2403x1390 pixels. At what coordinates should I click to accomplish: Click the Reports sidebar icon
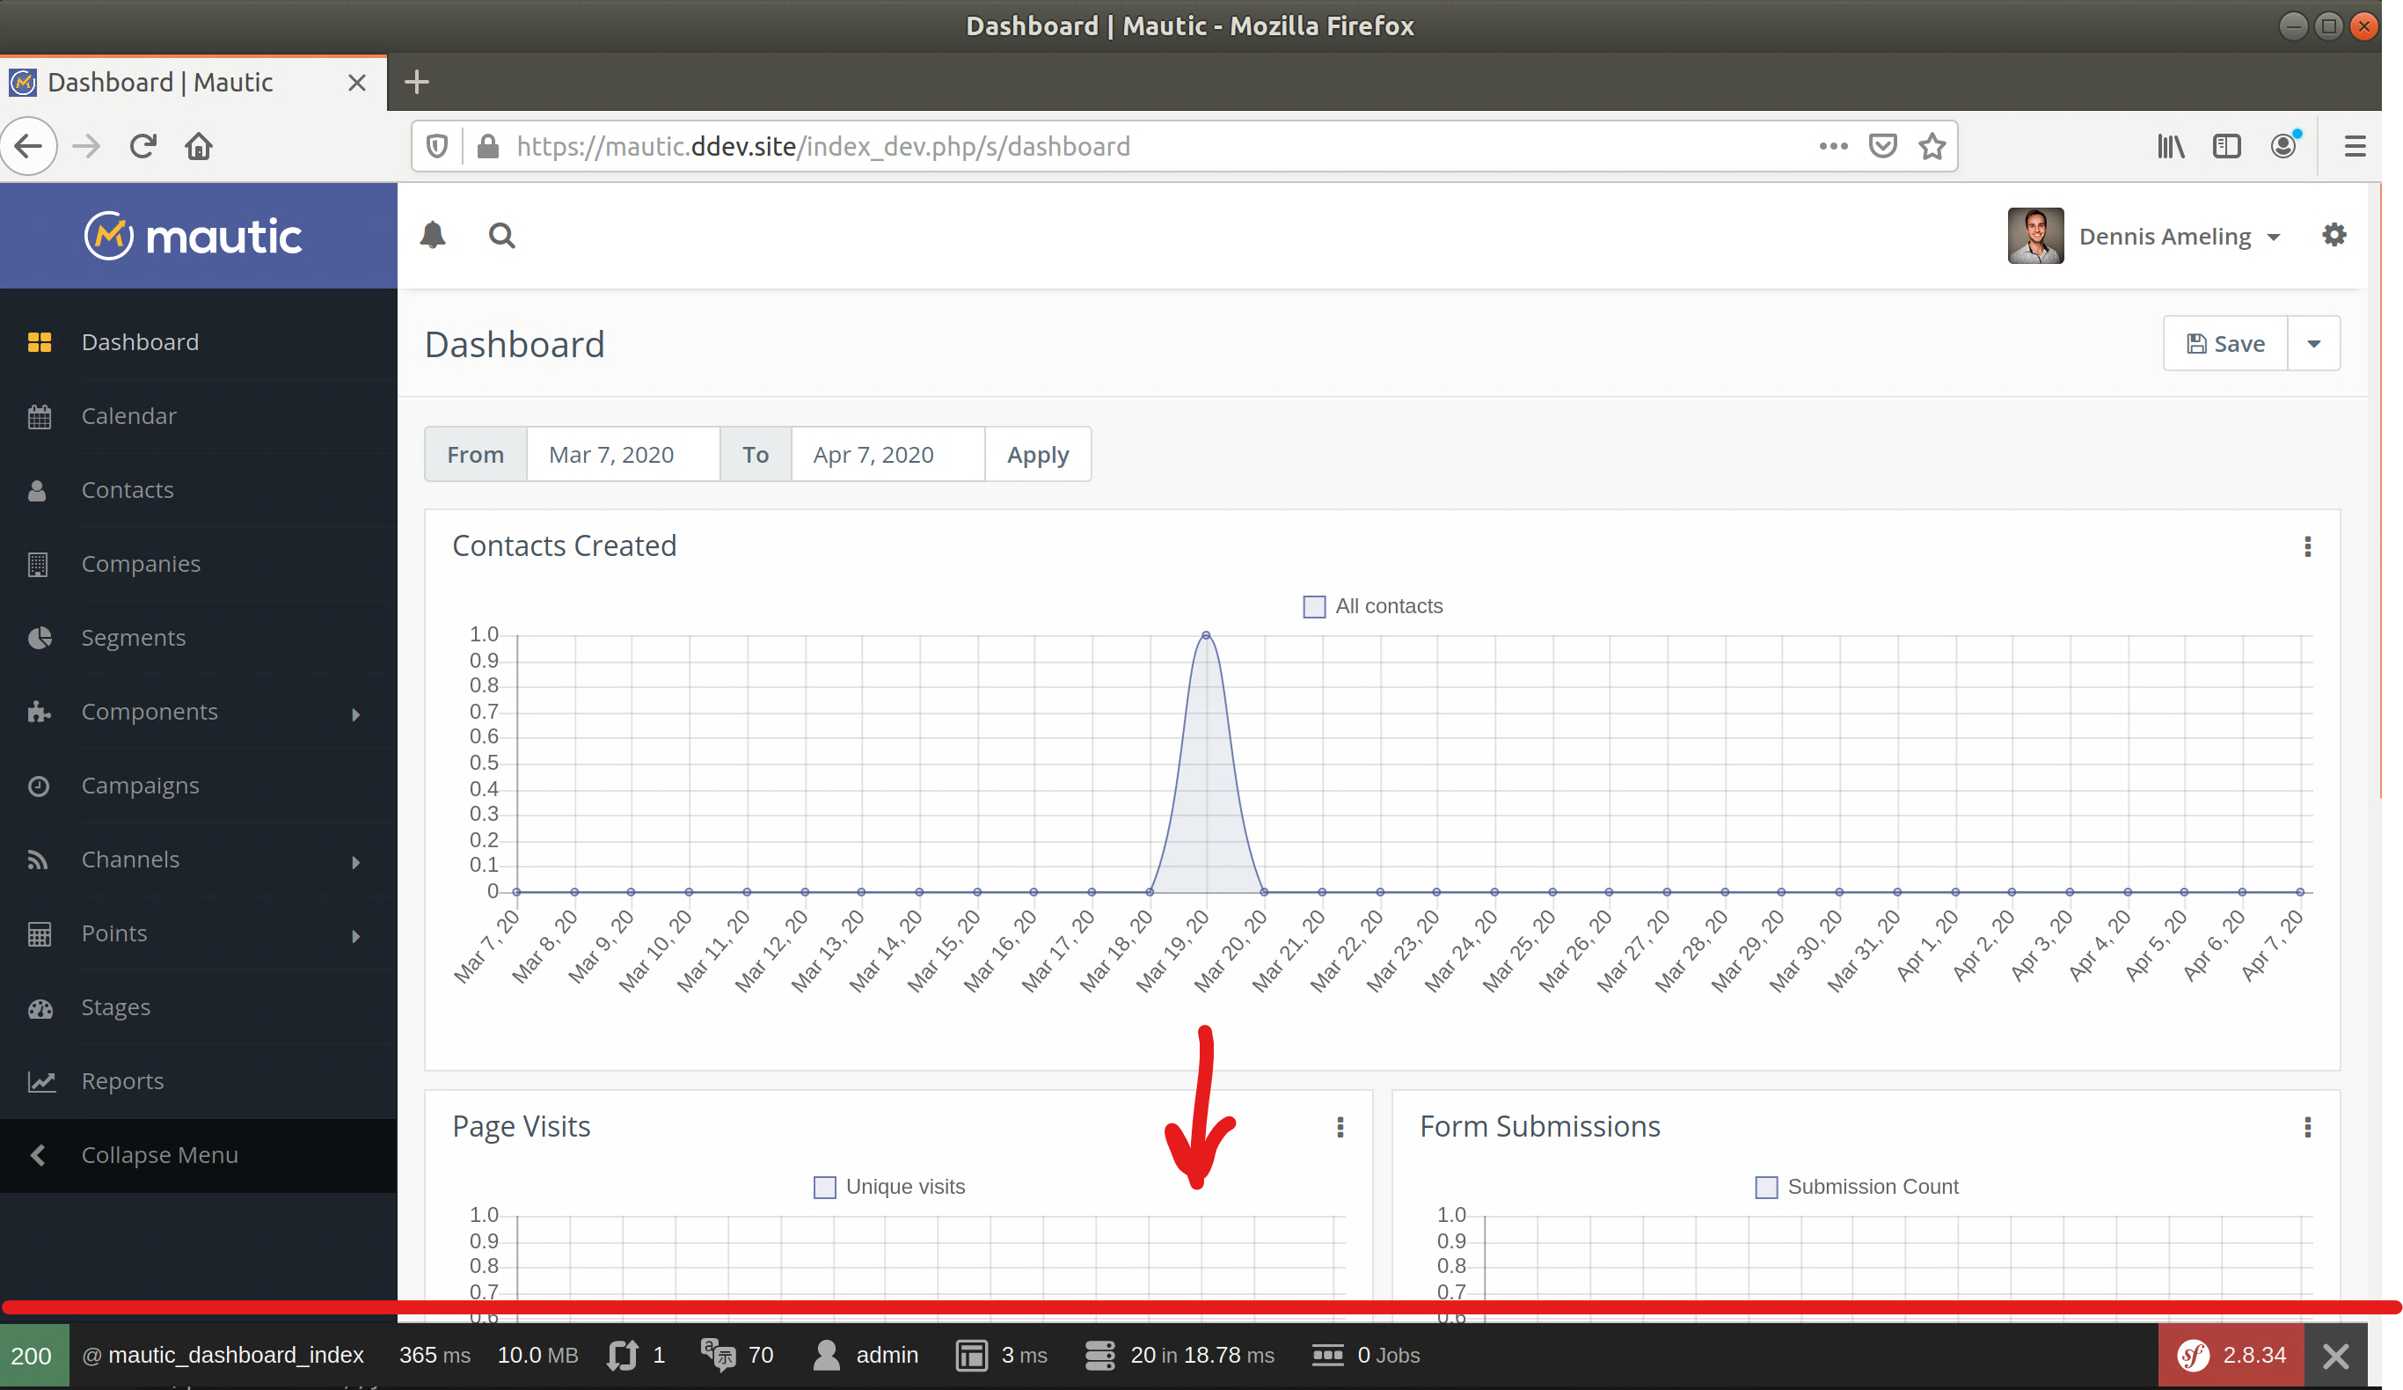pyautogui.click(x=41, y=1080)
